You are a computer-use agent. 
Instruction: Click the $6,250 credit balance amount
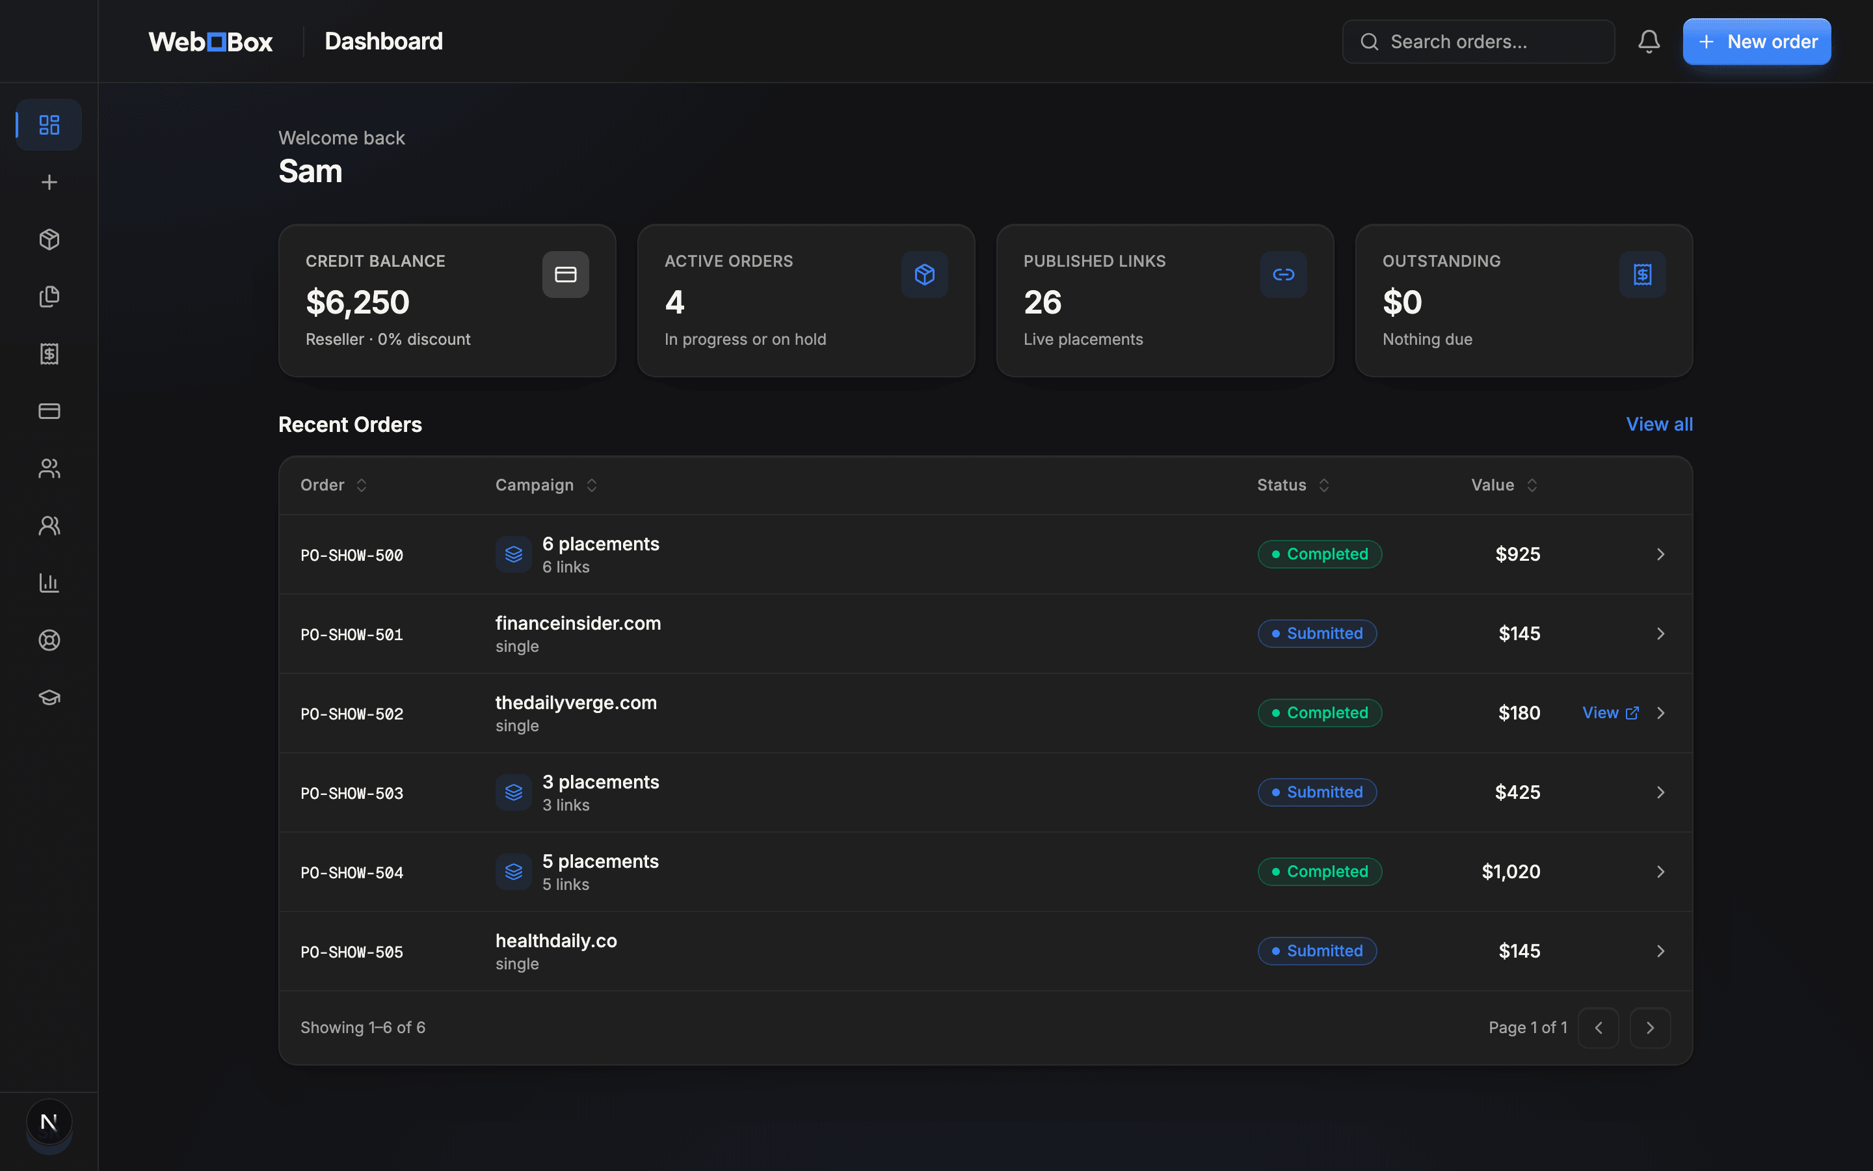click(358, 302)
